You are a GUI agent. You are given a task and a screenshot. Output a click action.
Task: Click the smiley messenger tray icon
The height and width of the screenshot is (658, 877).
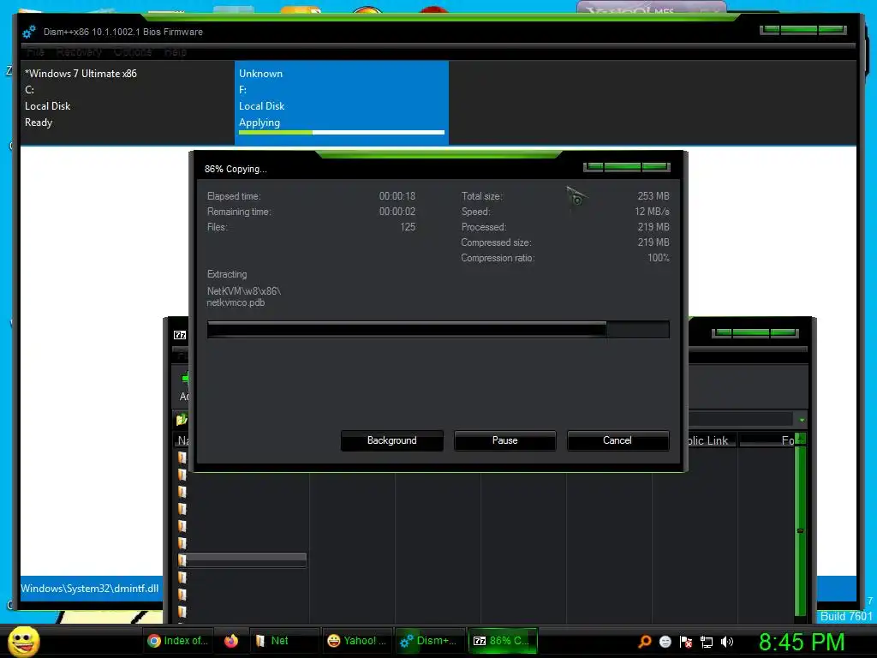665,641
